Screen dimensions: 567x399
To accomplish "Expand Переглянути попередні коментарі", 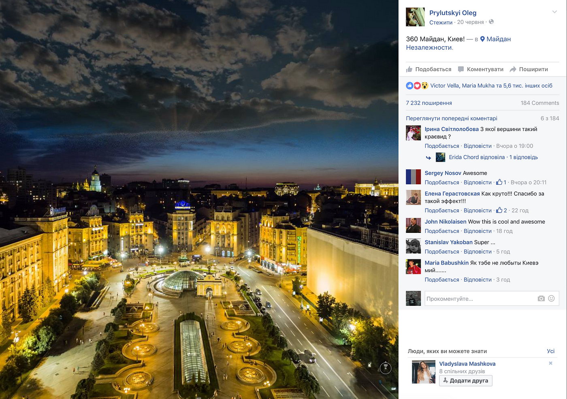I will (x=452, y=118).
